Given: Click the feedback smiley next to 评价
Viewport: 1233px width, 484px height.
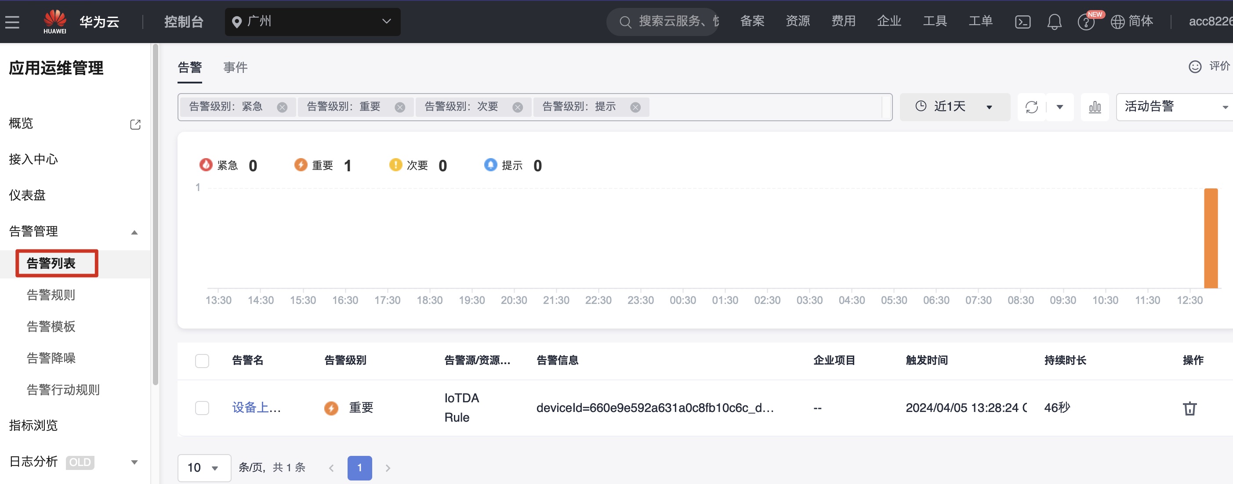Looking at the screenshot, I should [1195, 67].
